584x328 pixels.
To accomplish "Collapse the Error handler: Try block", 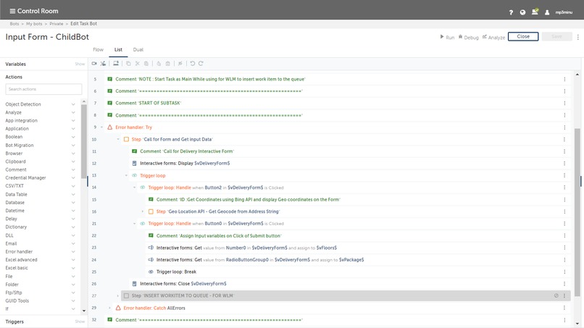I will (101, 127).
